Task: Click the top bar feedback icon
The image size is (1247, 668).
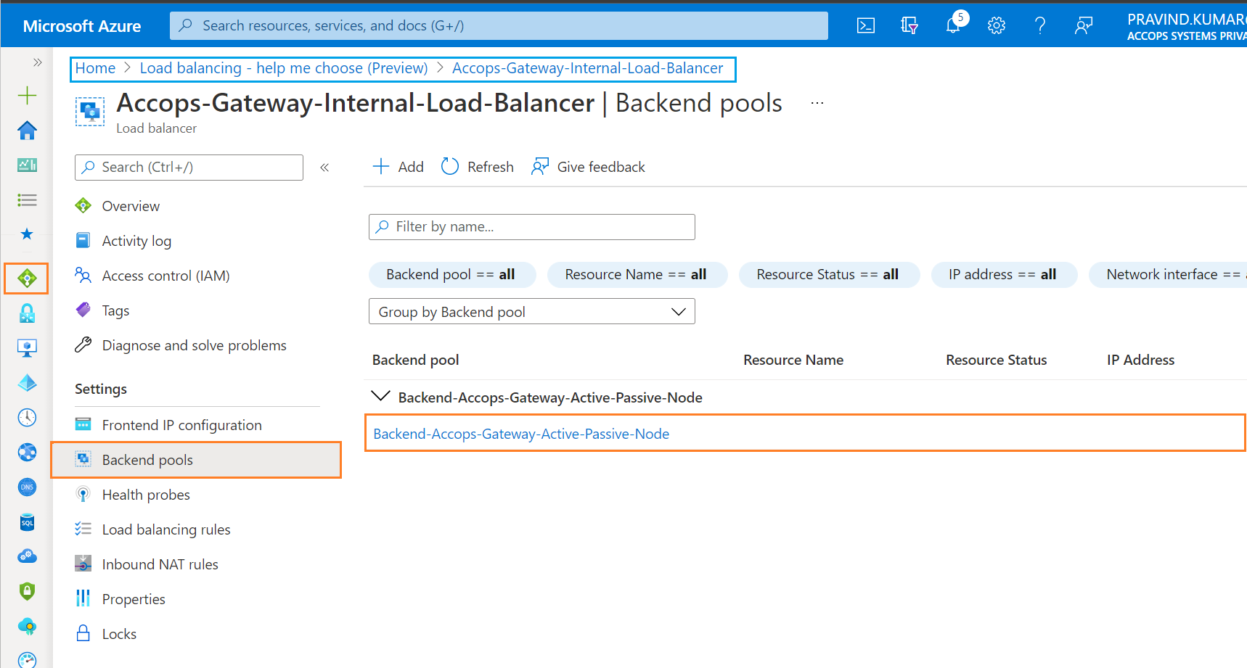Action: pyautogui.click(x=1084, y=26)
